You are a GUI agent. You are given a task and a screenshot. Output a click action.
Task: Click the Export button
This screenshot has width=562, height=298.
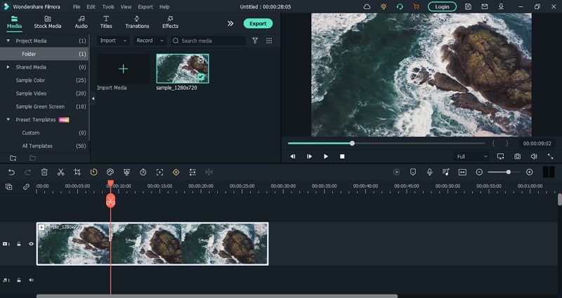pos(258,24)
